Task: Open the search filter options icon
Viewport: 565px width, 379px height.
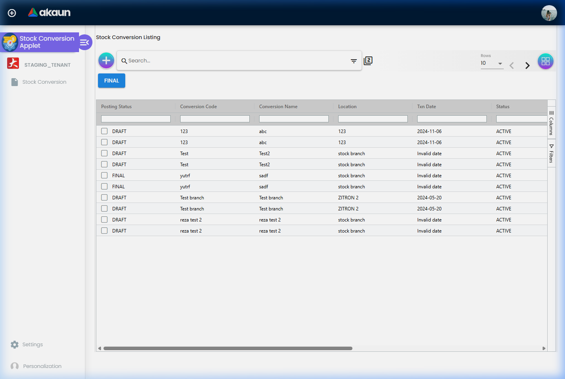Action: (354, 61)
